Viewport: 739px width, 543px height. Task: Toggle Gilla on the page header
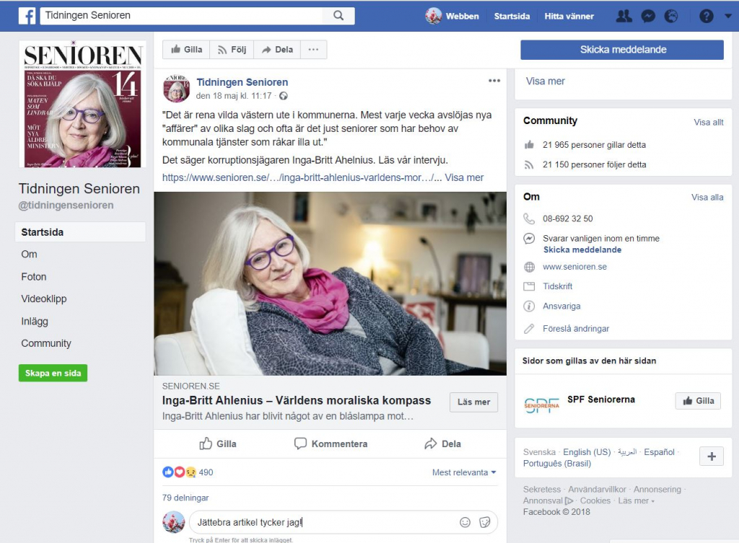[x=186, y=50]
